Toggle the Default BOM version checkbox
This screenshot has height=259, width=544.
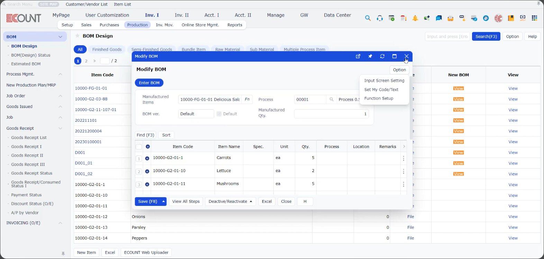point(219,114)
